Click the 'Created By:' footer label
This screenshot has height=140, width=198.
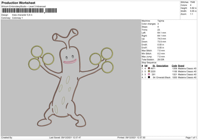coord(7,138)
